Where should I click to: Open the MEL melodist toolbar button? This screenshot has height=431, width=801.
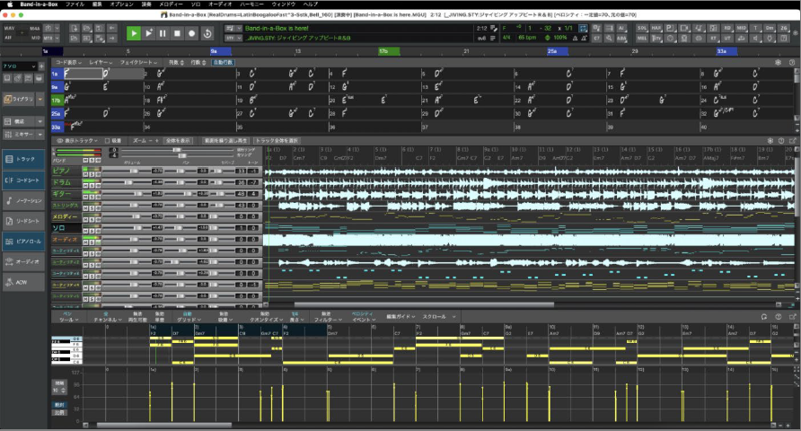[x=642, y=39]
